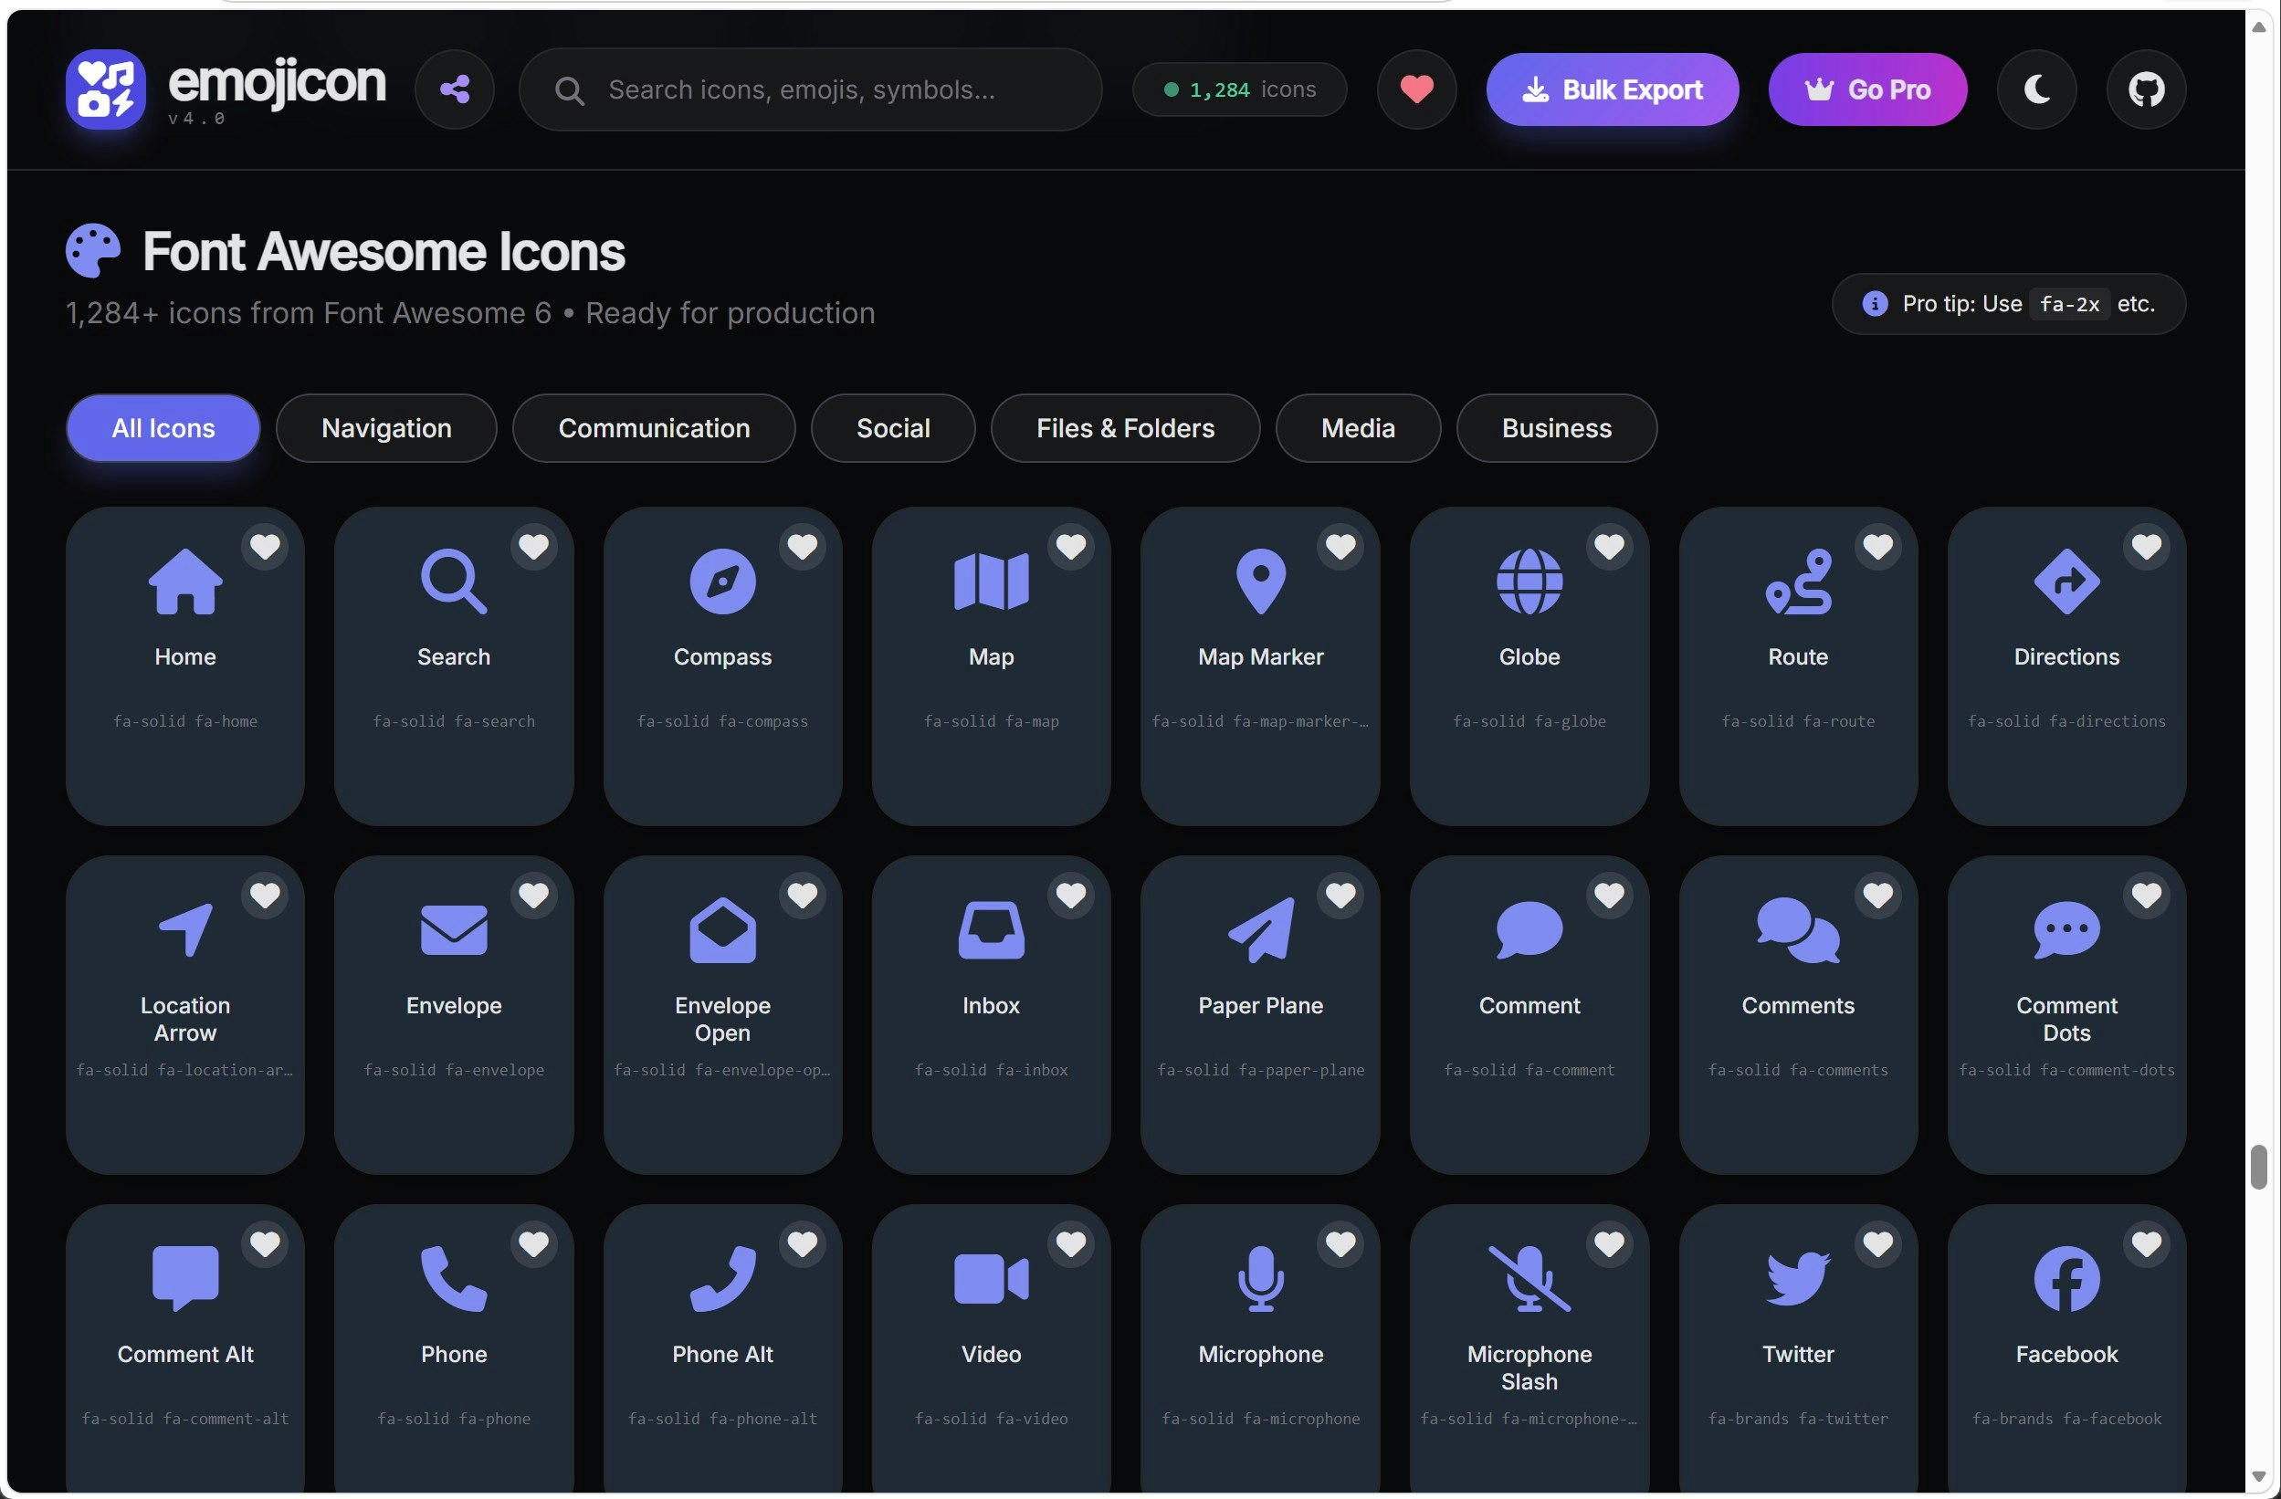
Task: Select the Microphone Slash icon card
Action: click(x=1529, y=1347)
